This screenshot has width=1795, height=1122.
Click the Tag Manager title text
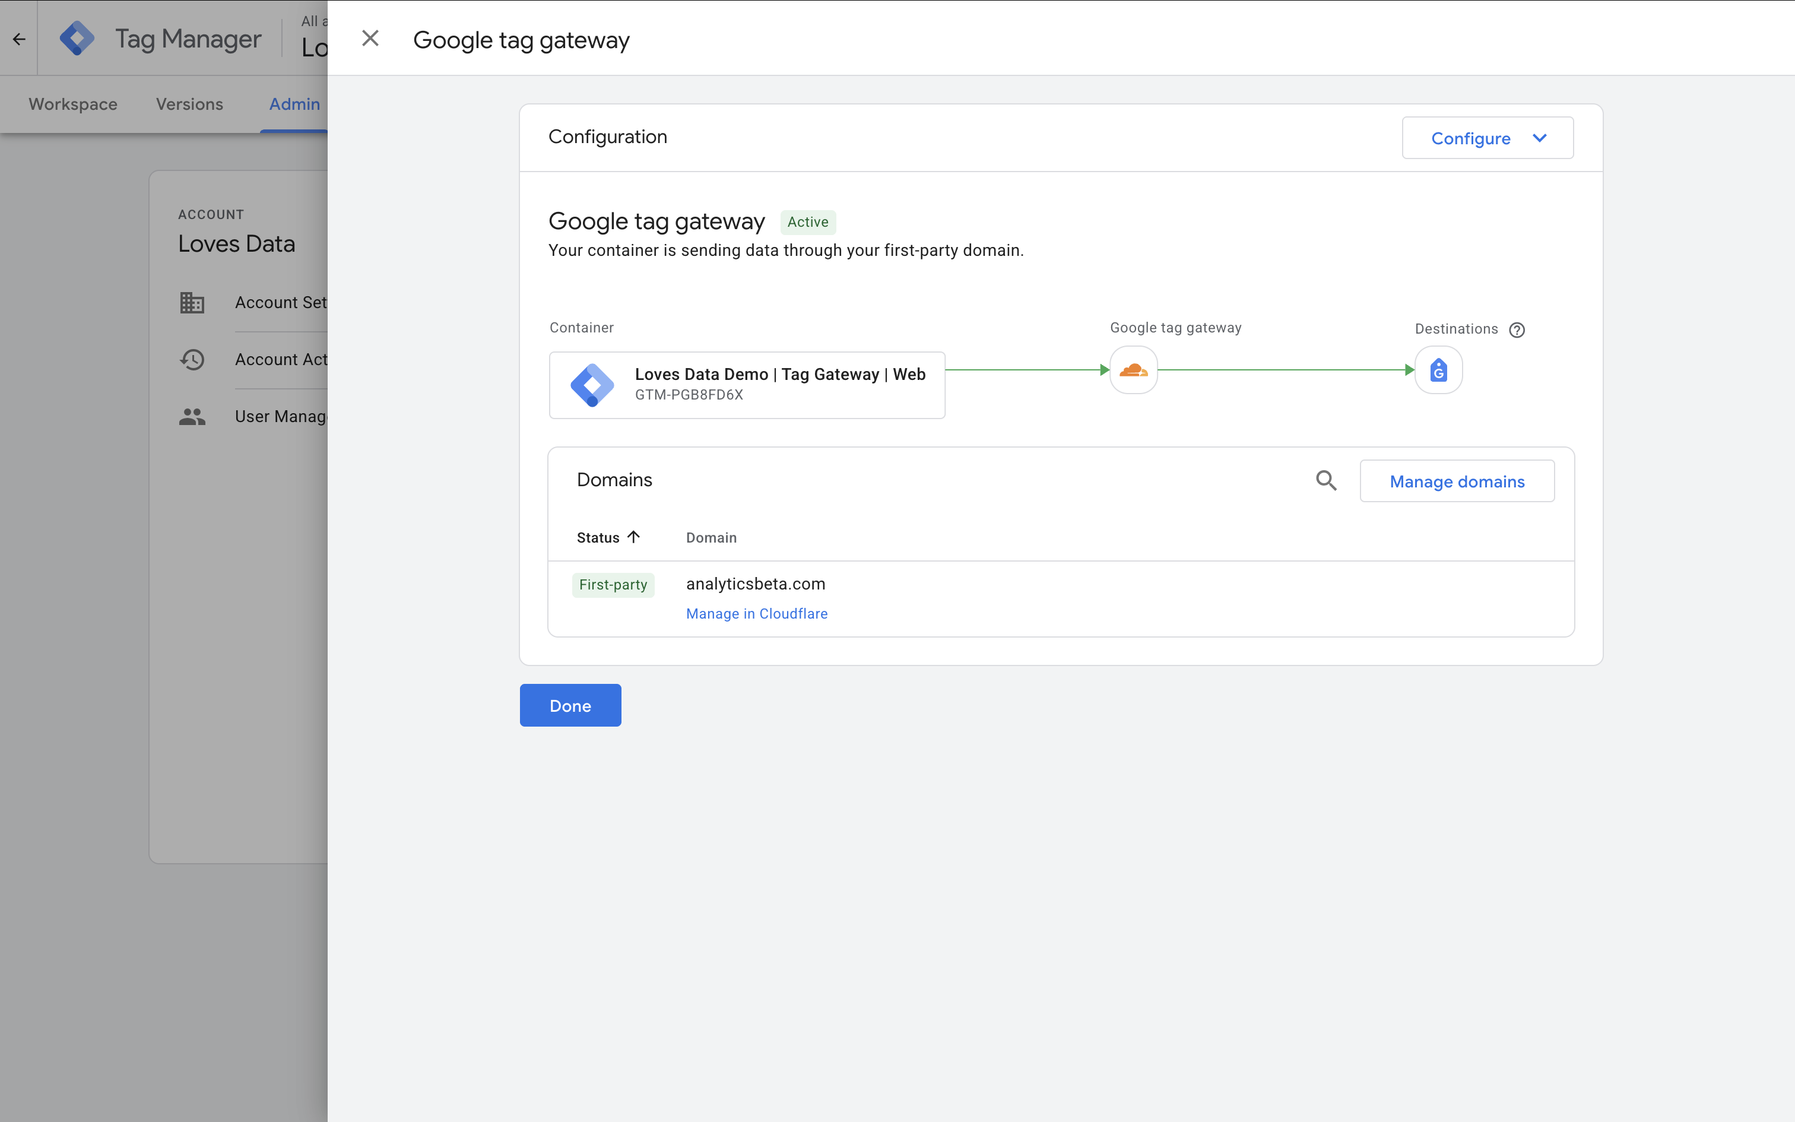tap(188, 39)
